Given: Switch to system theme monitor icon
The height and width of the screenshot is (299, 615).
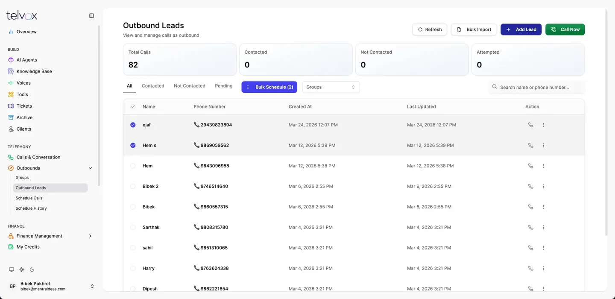Looking at the screenshot, I should (x=12, y=270).
